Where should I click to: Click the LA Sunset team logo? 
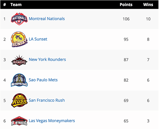tap(19, 39)
